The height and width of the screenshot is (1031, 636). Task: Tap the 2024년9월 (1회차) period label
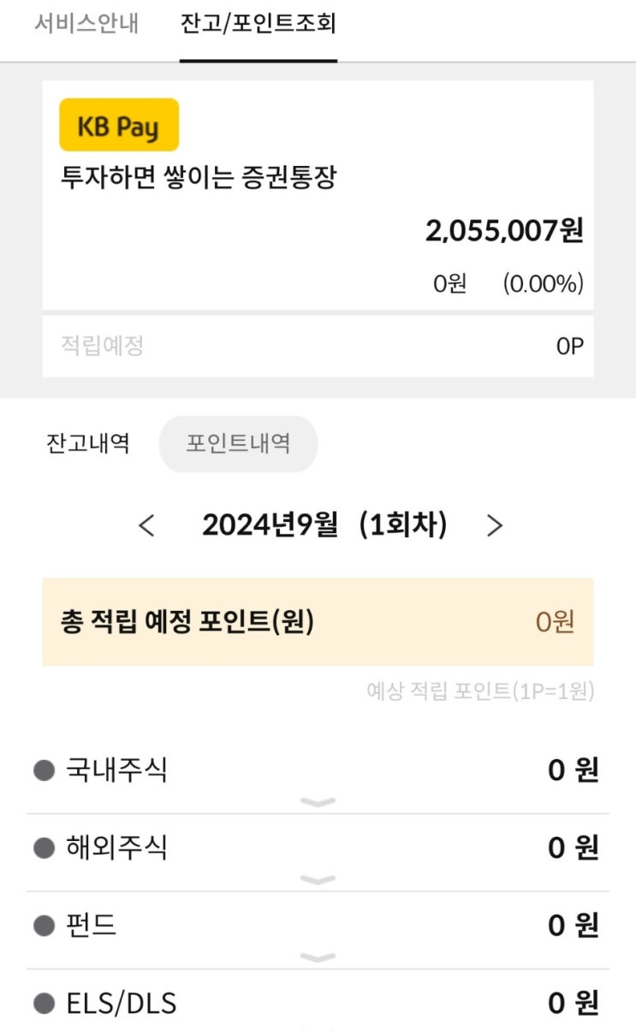click(x=319, y=525)
